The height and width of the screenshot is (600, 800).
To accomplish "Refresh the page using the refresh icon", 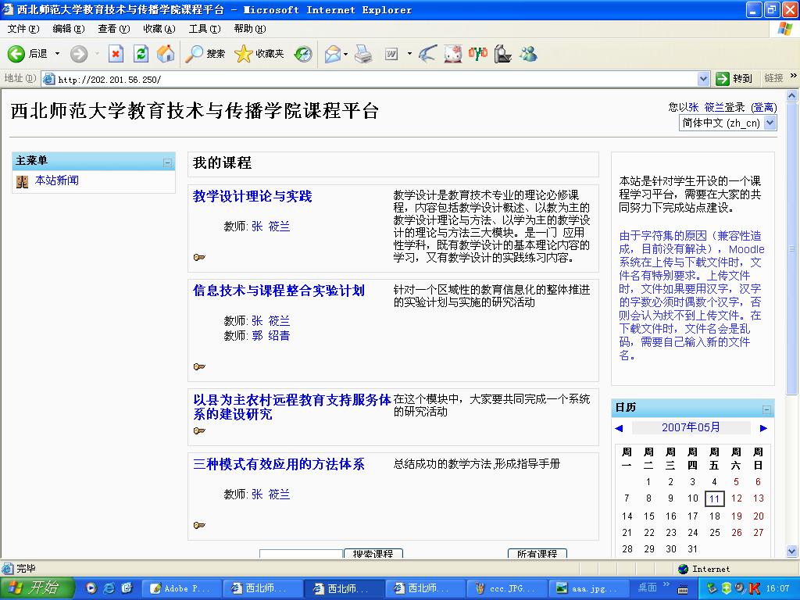I will click(x=141, y=54).
